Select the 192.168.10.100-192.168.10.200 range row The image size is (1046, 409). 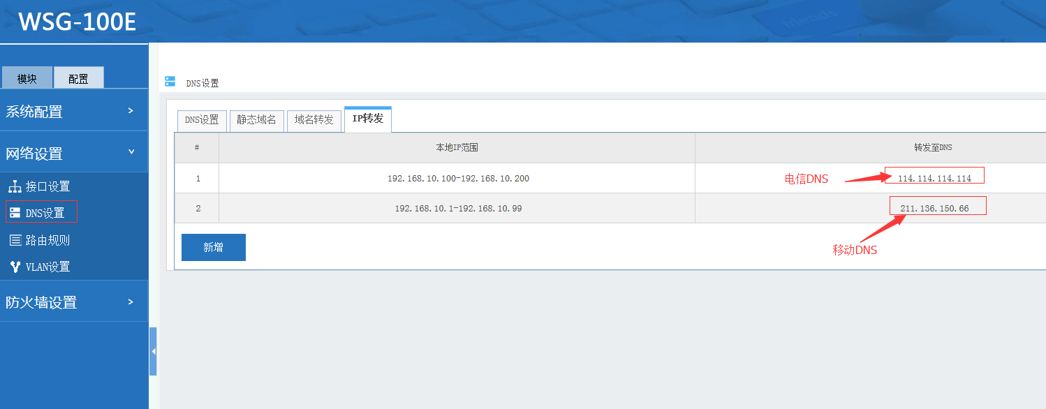click(x=457, y=179)
